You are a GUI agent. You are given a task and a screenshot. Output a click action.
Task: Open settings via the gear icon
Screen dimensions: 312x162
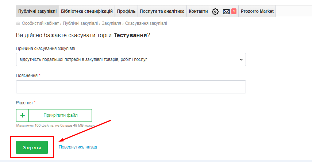coord(215,11)
